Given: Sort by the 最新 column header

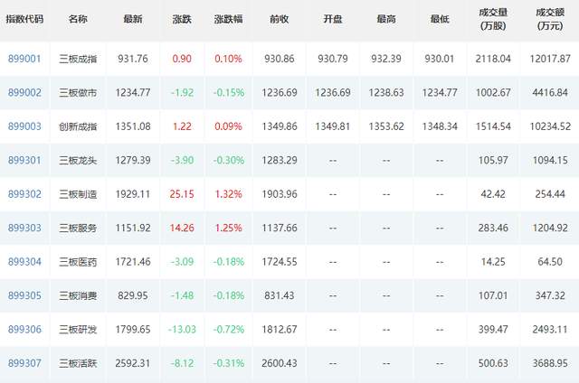Looking at the screenshot, I should tap(132, 19).
